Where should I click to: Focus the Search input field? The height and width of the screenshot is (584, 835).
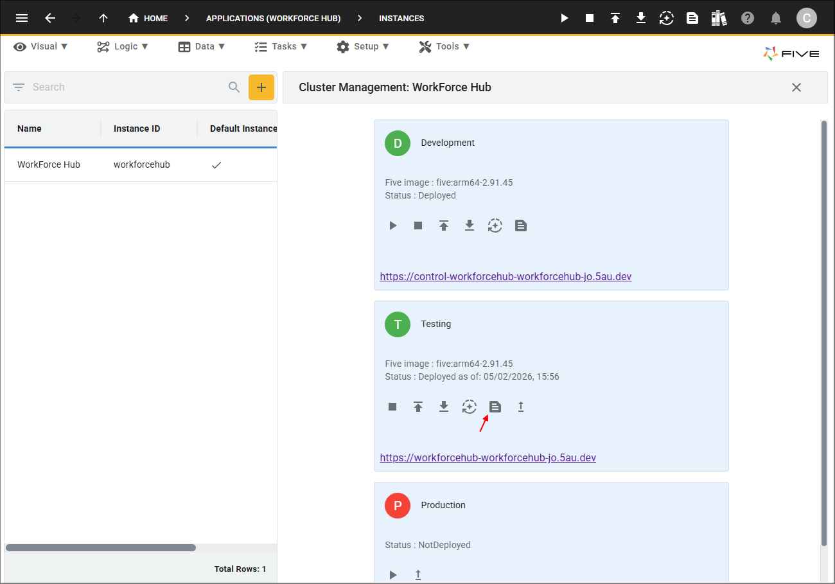click(127, 87)
